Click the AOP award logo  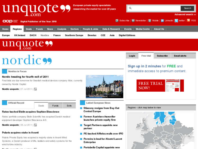[10, 21]
